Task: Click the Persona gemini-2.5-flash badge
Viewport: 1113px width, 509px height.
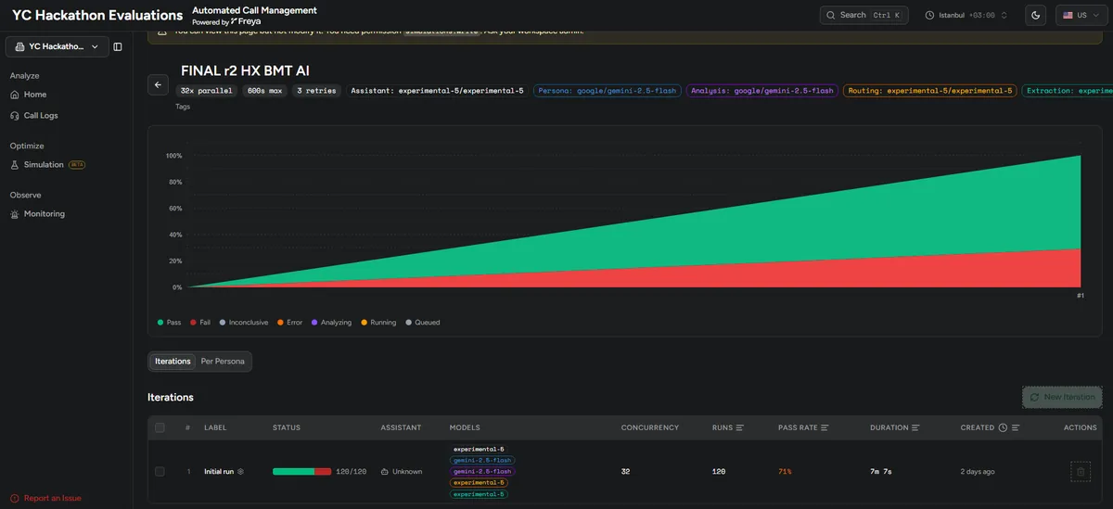Action: [x=607, y=91]
